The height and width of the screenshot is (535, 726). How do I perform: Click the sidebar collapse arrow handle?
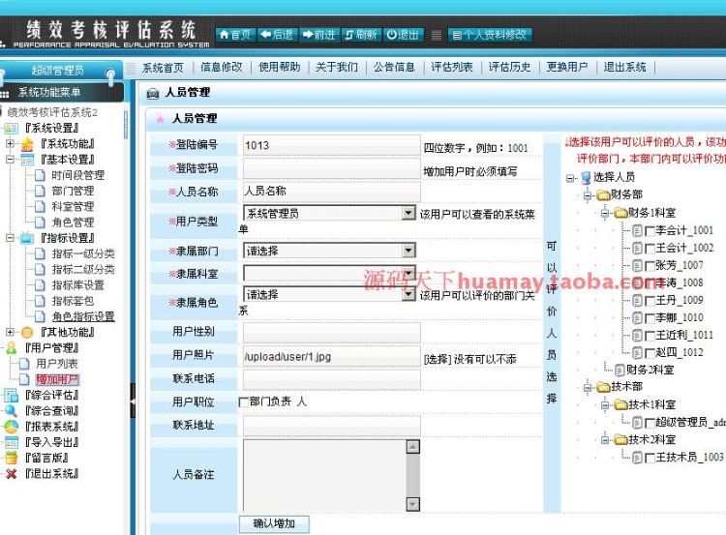tap(133, 401)
